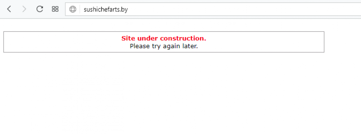This screenshot has height=134, width=361.
Task: Reload the page with the refresh icon
Action: point(40,9)
